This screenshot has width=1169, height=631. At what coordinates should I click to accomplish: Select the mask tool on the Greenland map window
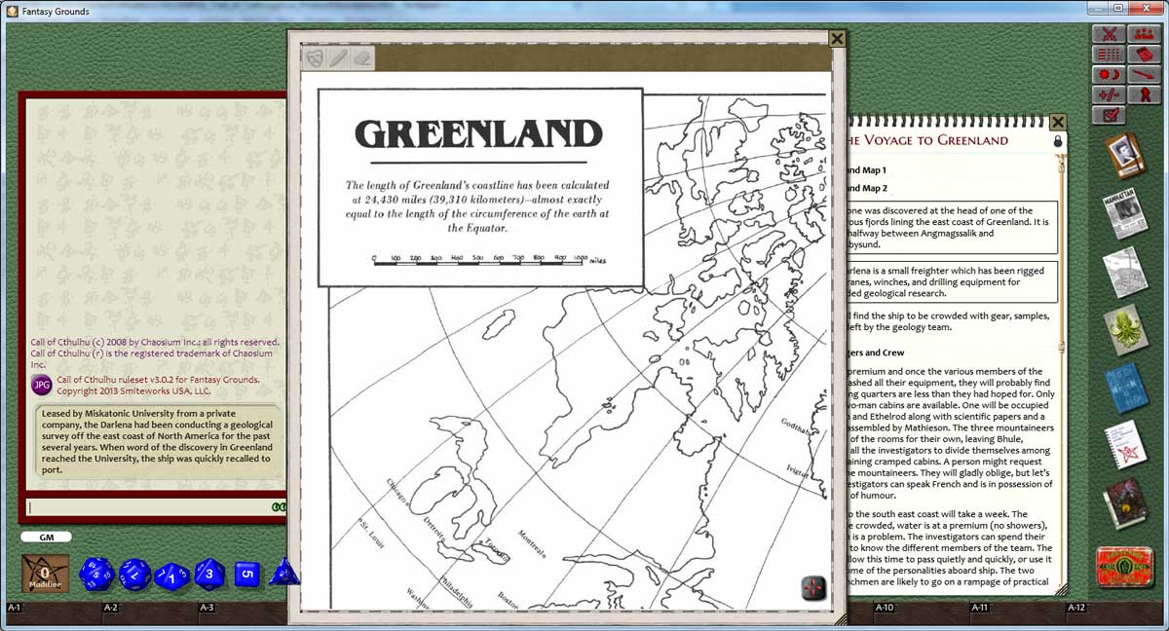coord(314,57)
